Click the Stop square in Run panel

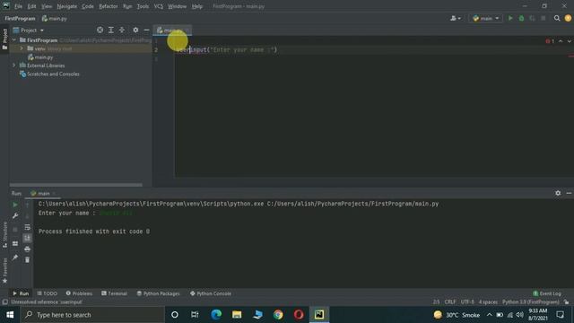click(x=15, y=230)
